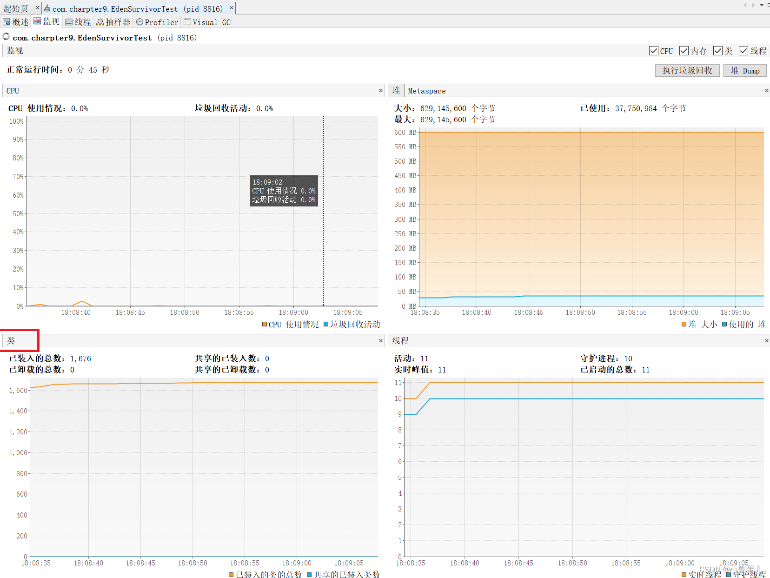The width and height of the screenshot is (770, 578).
Task: Click the refresh icon beside EdenSurvivorTest title
Action: click(6, 36)
